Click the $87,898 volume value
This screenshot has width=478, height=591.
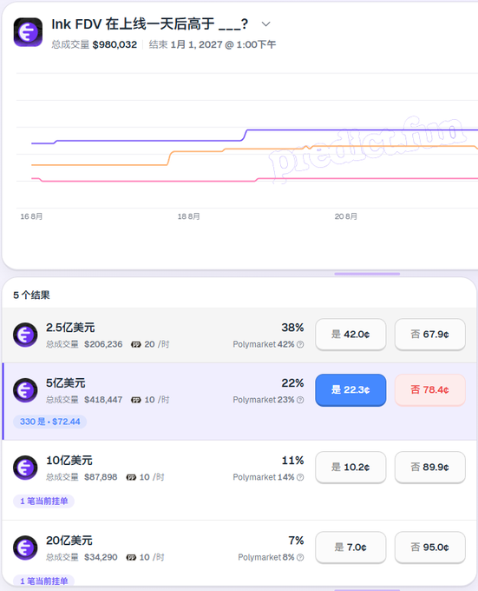pyautogui.click(x=101, y=477)
